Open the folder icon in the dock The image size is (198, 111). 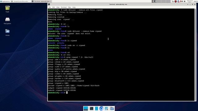click(x=112, y=108)
